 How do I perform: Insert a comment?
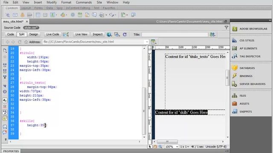(x=94, y=15)
